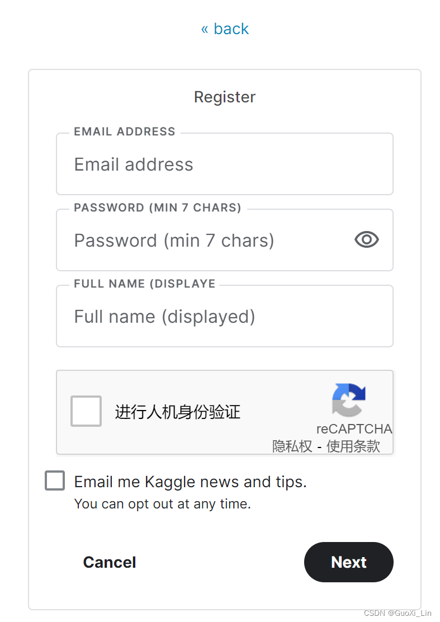
Task: Focus the Password (min 7 chars) field
Action: (225, 241)
